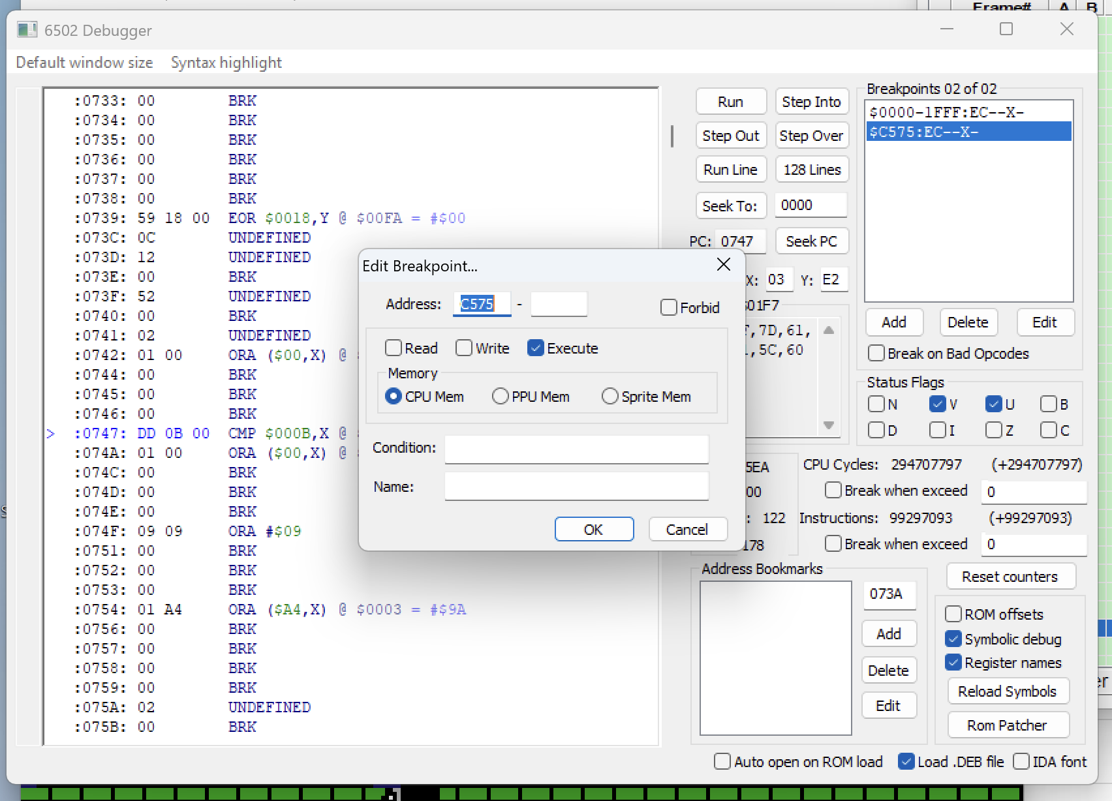Click the Condition input field
Image resolution: width=1112 pixels, height=801 pixels.
point(576,449)
